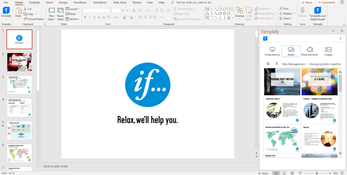This screenshot has height=175, width=347.
Task: Open the File menu tab
Action: [x=6, y=3]
